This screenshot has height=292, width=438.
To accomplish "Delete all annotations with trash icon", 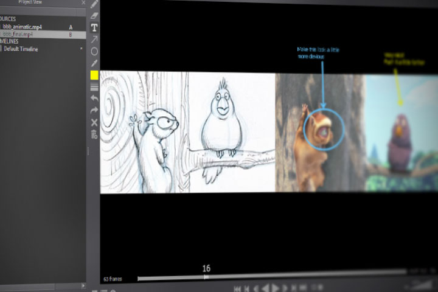I will 94,134.
